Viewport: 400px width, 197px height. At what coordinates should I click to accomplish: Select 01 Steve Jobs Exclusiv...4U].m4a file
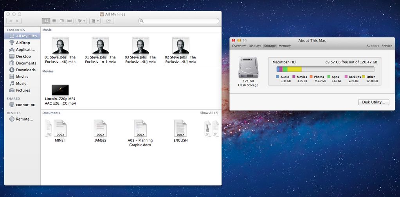60,50
